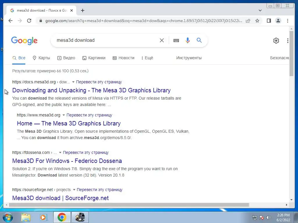
Task: Switch to the Новости tab
Action: [123, 58]
